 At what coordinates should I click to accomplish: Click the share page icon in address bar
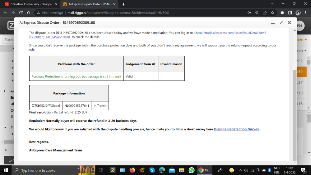pos(265,13)
